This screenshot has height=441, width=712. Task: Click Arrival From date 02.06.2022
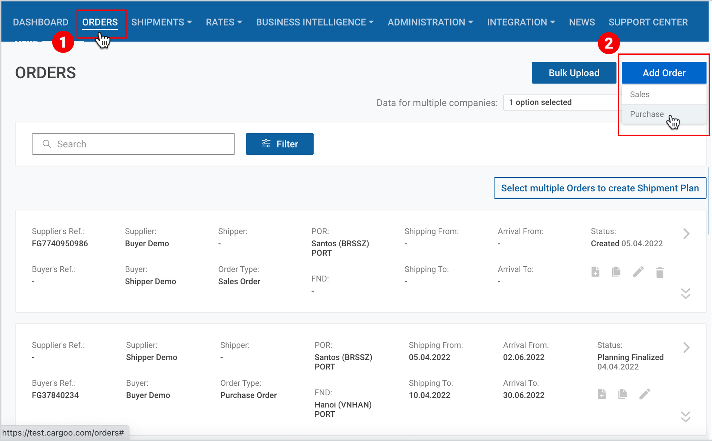[524, 357]
